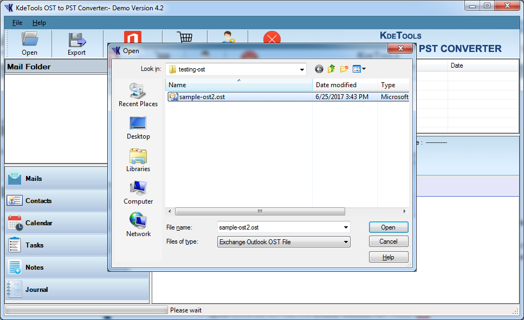
Task: Sort by Date modified column header
Action: click(345, 85)
